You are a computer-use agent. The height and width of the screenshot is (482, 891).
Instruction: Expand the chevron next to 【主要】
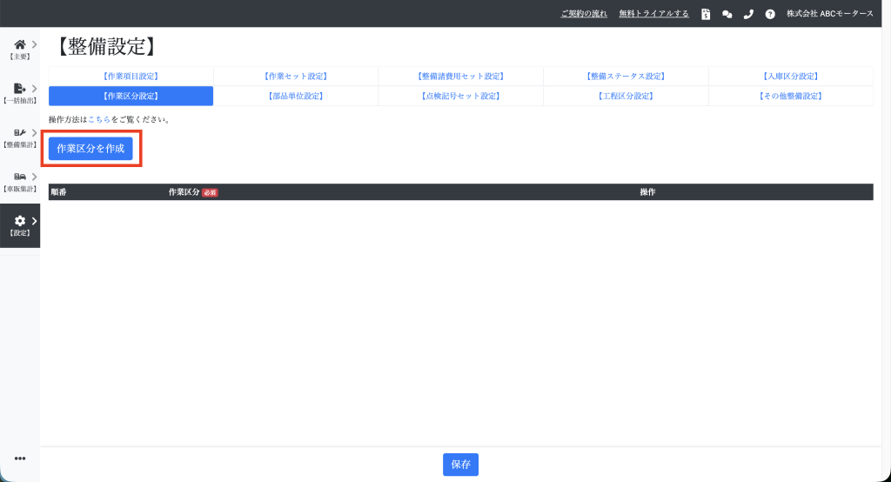pos(34,44)
